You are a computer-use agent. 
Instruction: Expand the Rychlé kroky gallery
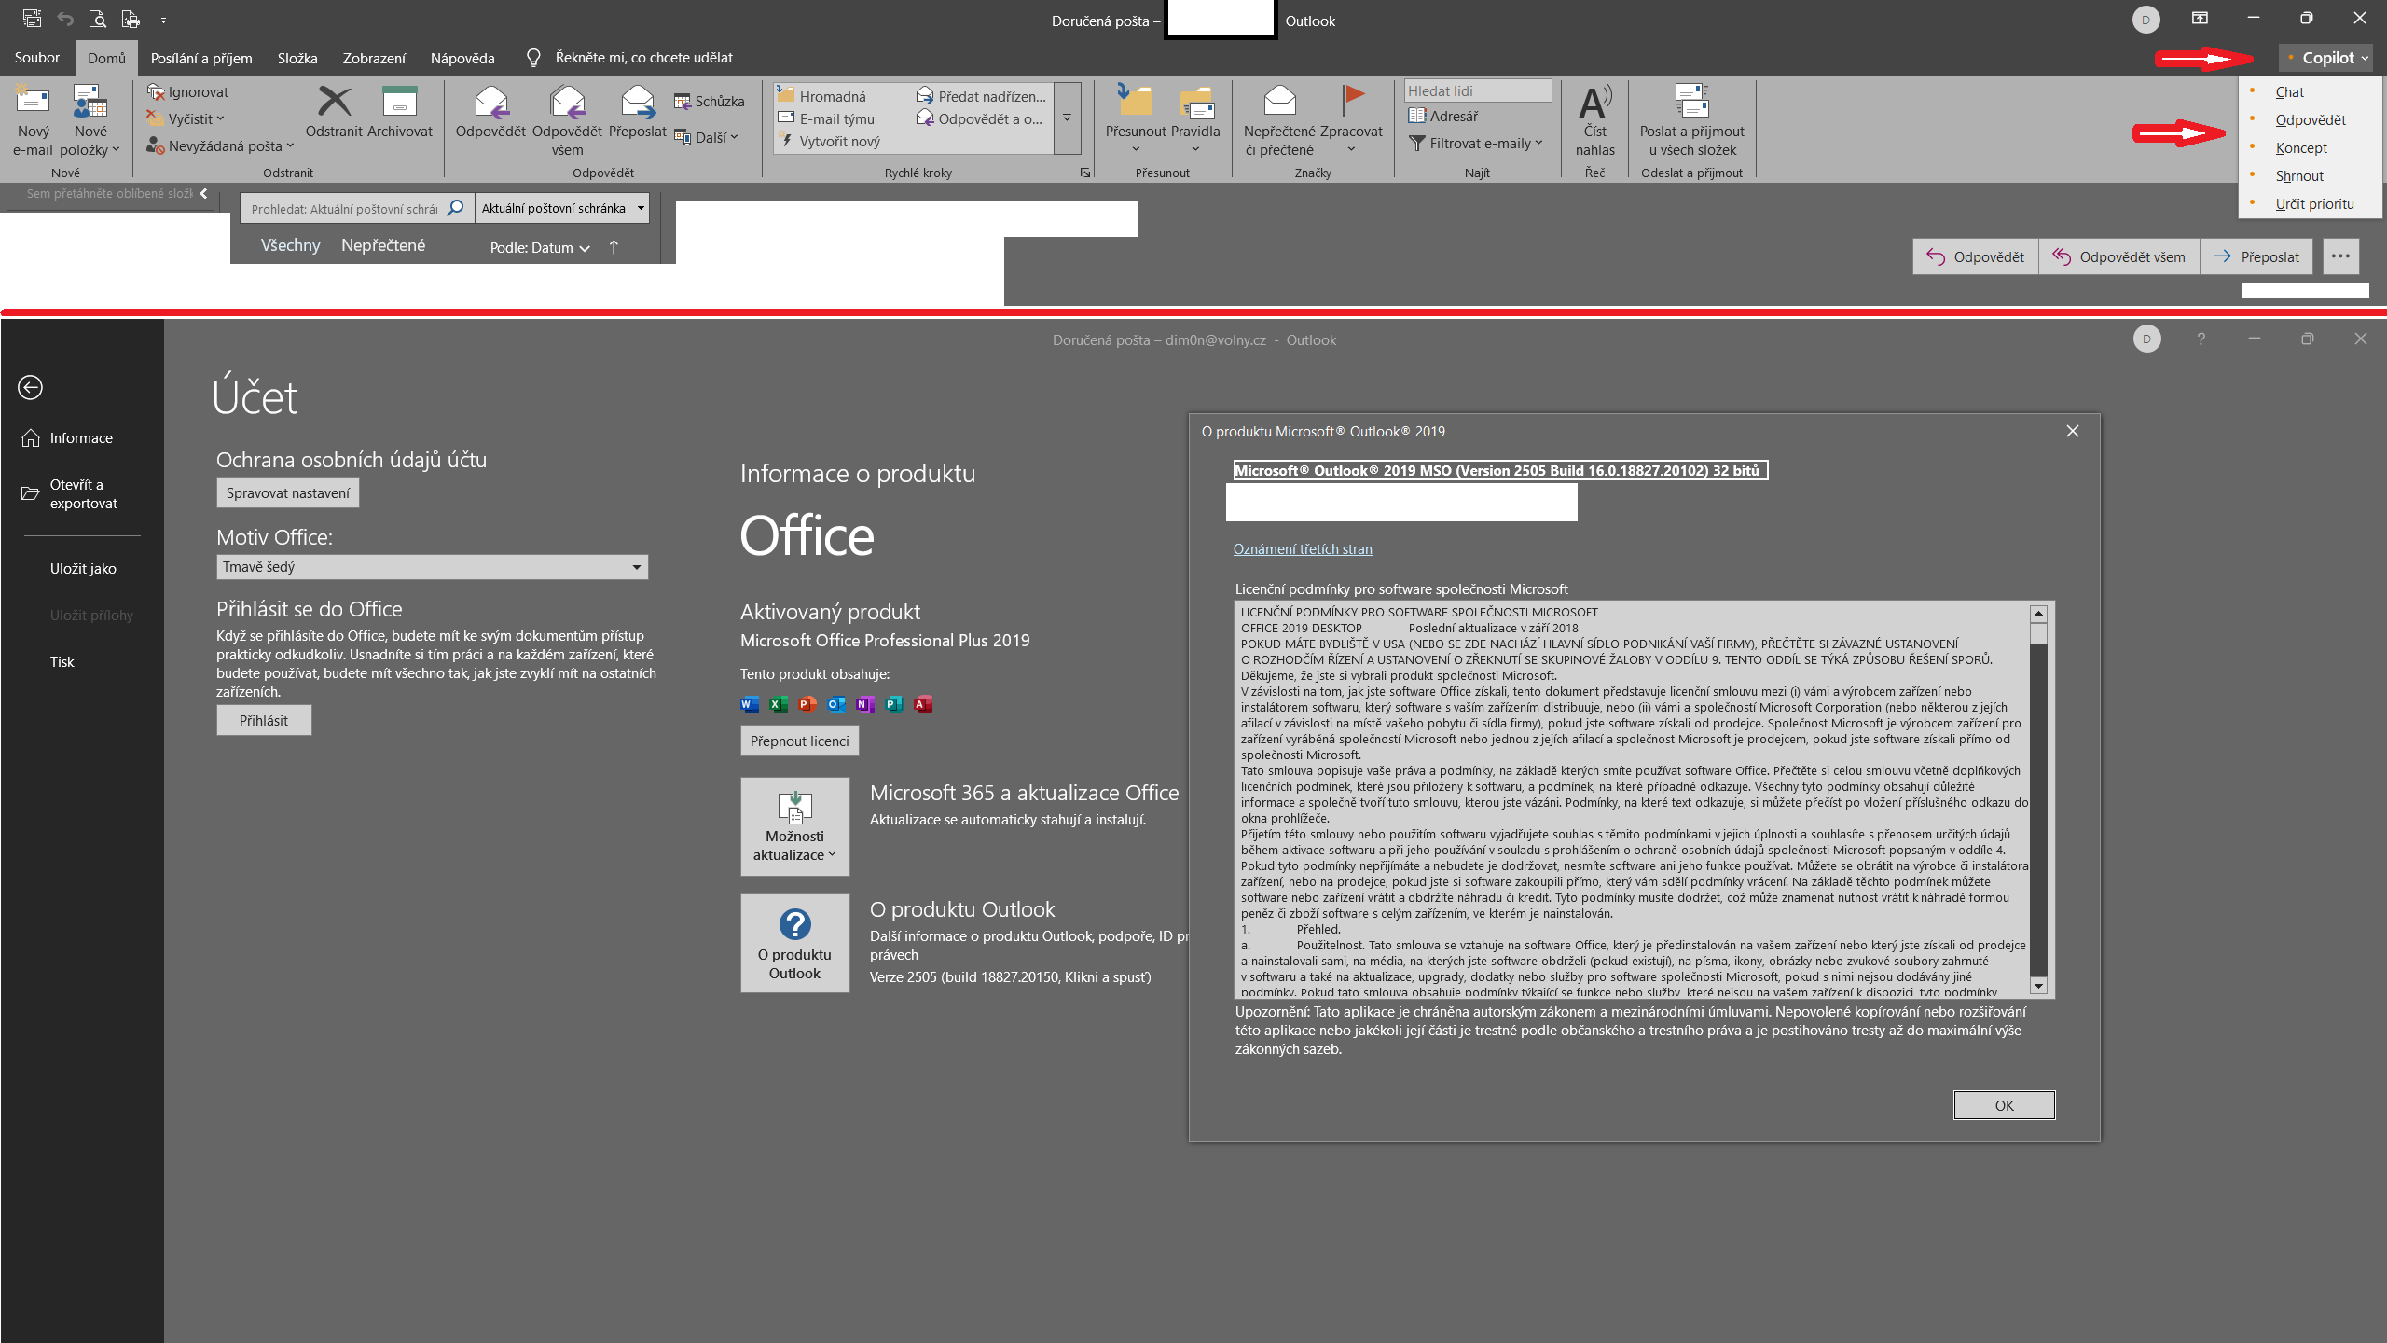[x=1067, y=118]
